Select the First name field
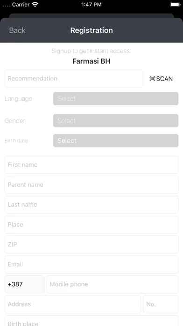Viewport: 183px width, 326px height. (91, 165)
